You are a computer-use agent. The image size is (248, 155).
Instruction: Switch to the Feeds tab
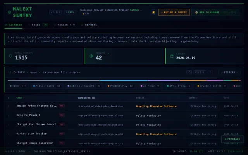coord(38,25)
